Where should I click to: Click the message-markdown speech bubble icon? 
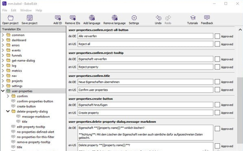click(x=18, y=117)
